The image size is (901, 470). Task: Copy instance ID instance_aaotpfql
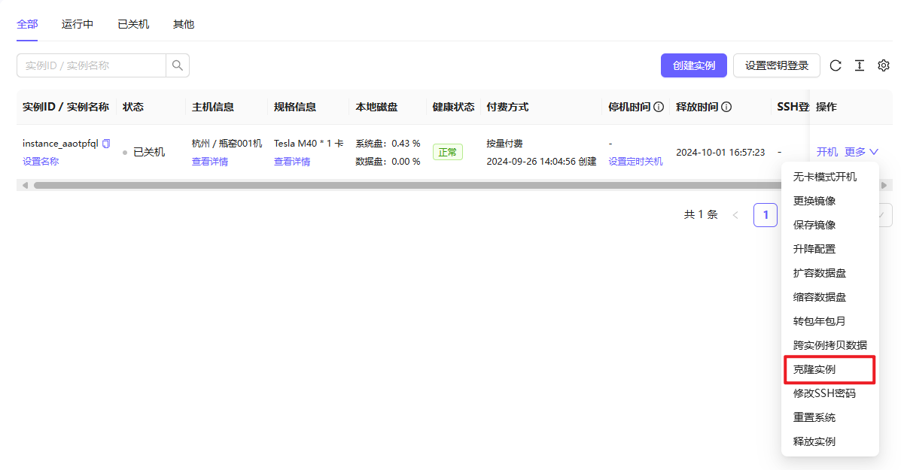tap(106, 144)
